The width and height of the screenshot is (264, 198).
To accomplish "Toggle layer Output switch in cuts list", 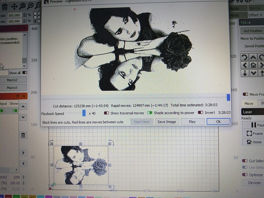I will click(x=2, y=110).
